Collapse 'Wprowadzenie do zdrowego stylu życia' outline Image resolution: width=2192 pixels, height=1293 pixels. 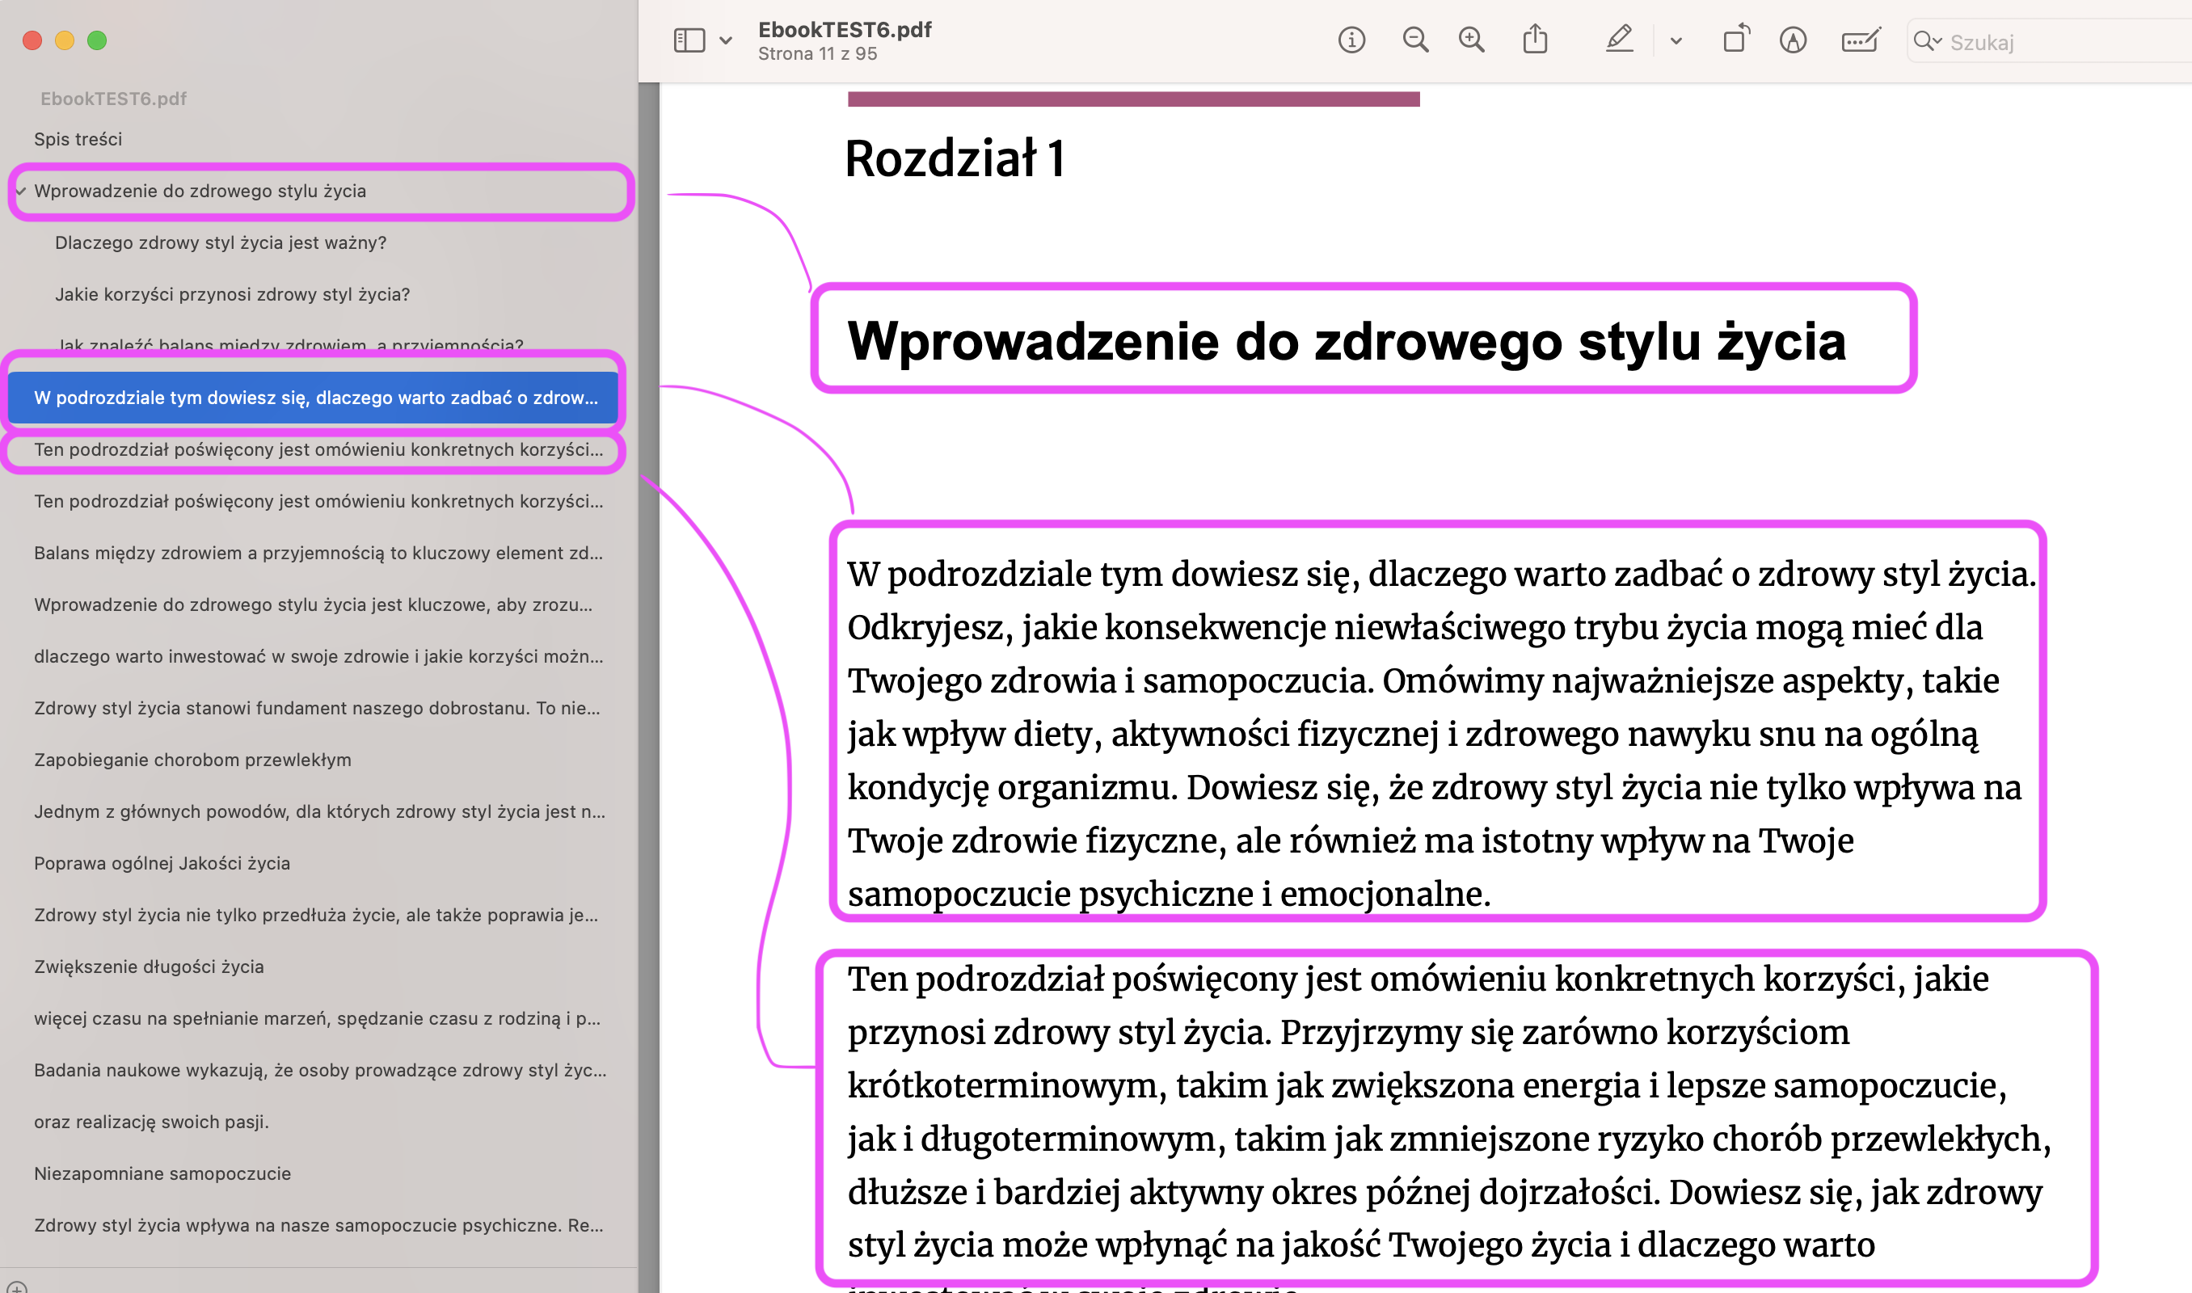[x=21, y=191]
